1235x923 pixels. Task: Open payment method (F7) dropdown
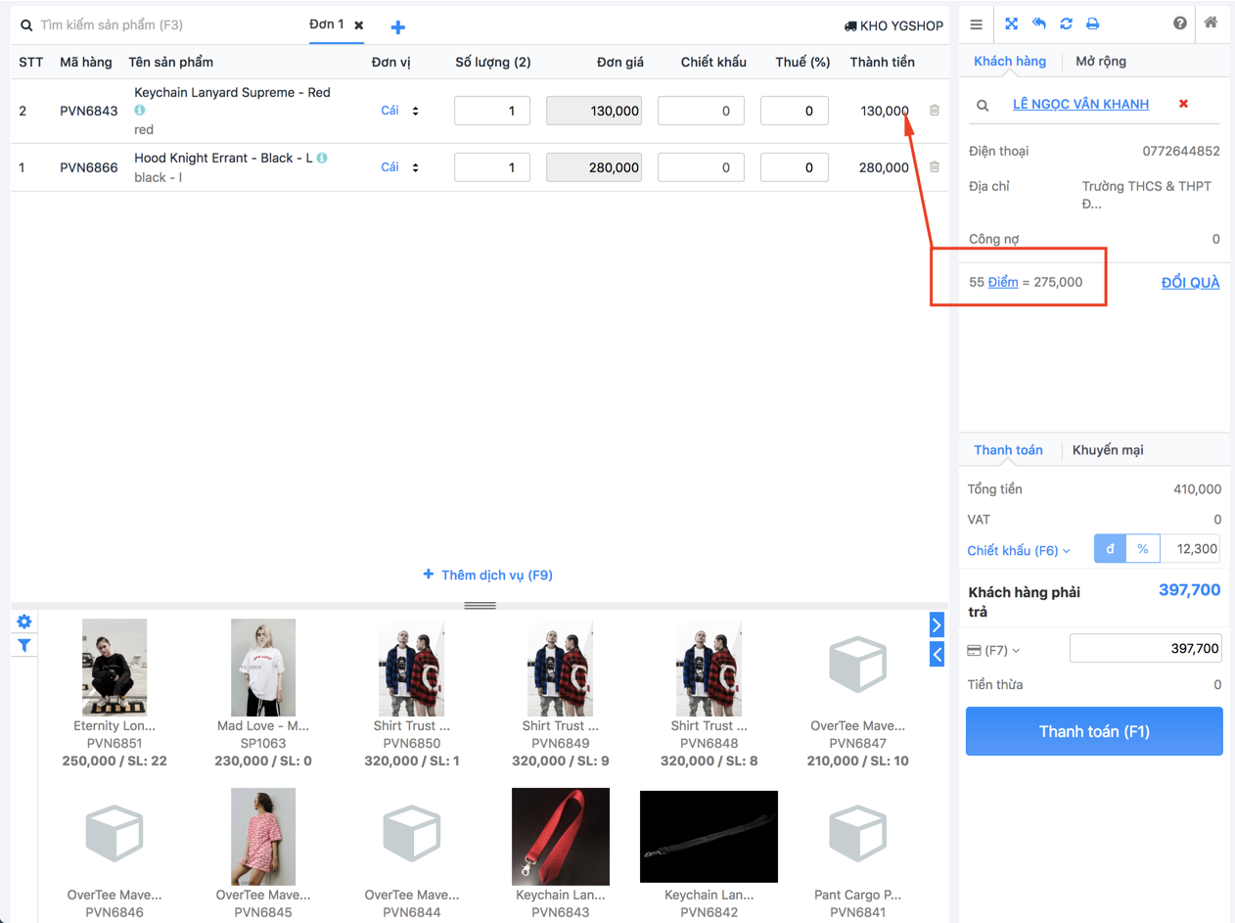point(993,650)
